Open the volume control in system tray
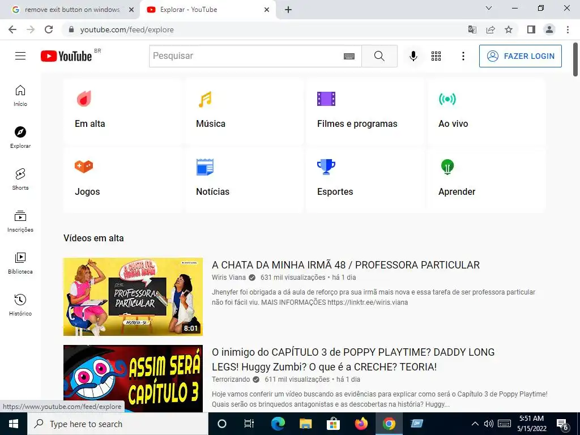 489,424
